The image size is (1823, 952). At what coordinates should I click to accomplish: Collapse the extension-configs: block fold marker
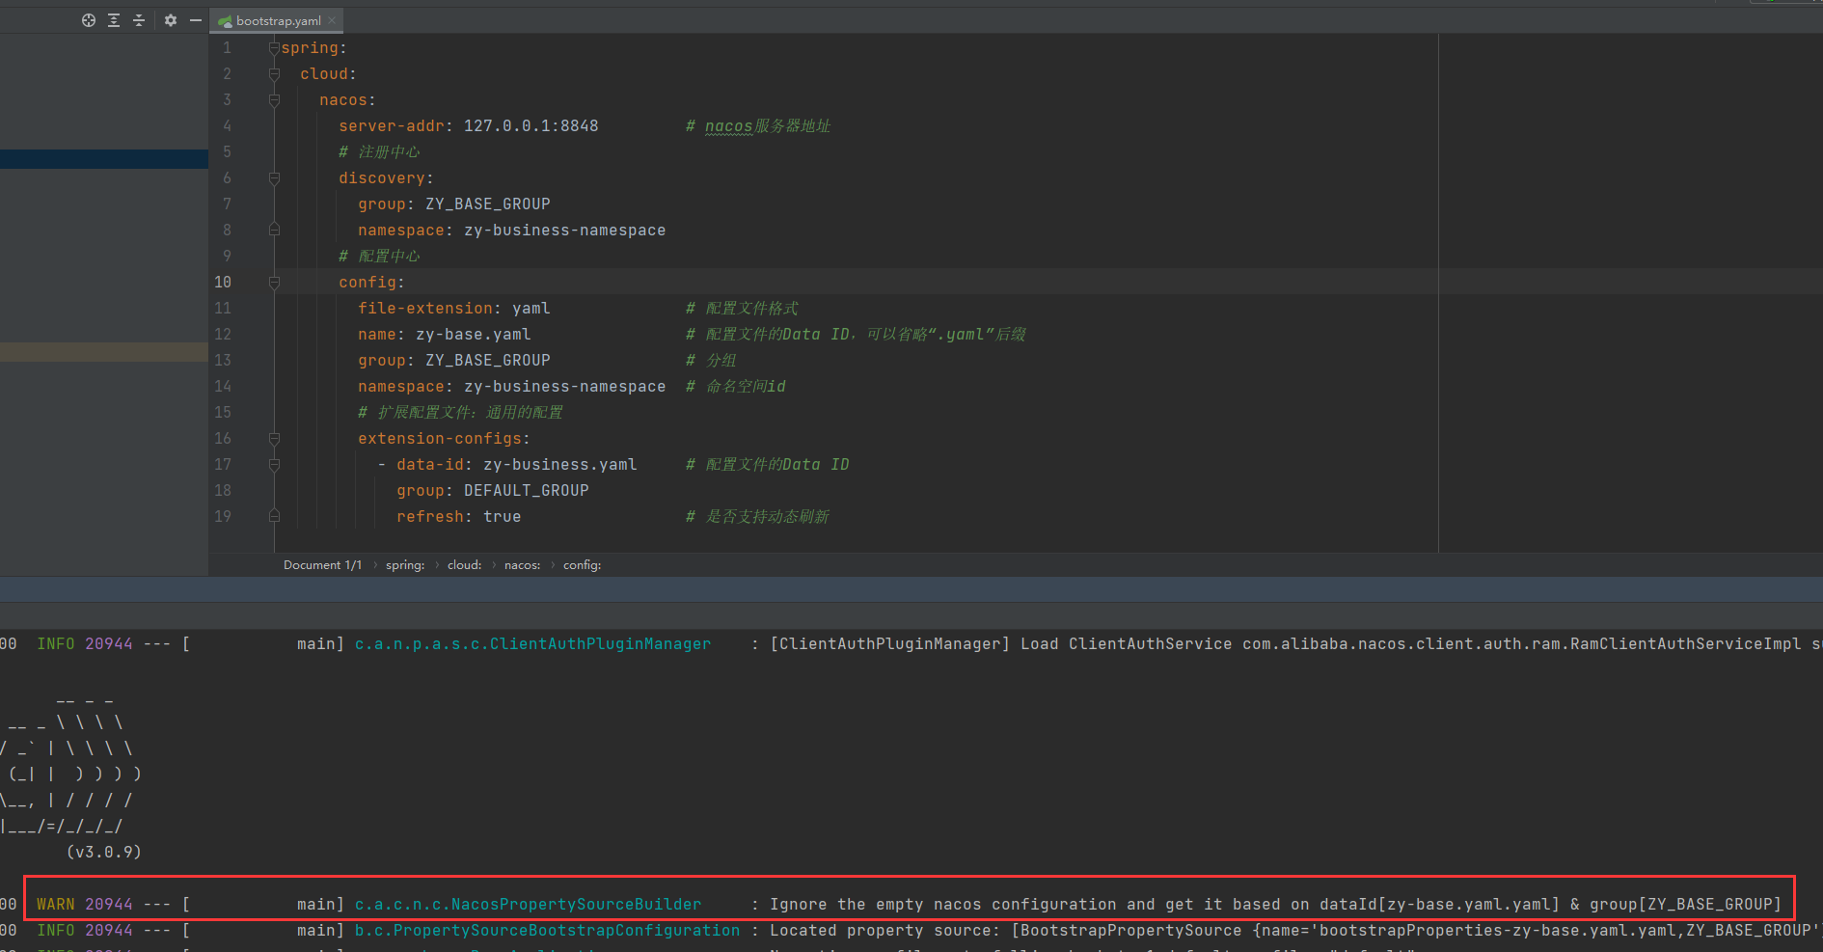tap(274, 438)
